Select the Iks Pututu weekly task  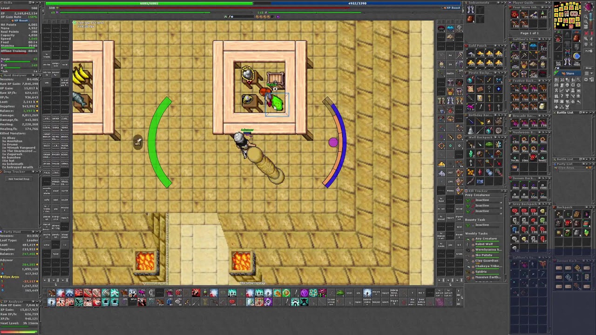coord(484,255)
